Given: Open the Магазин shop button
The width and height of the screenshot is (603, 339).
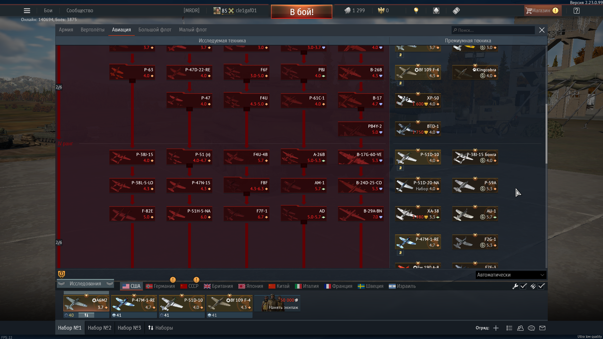Looking at the screenshot, I should [x=542, y=11].
